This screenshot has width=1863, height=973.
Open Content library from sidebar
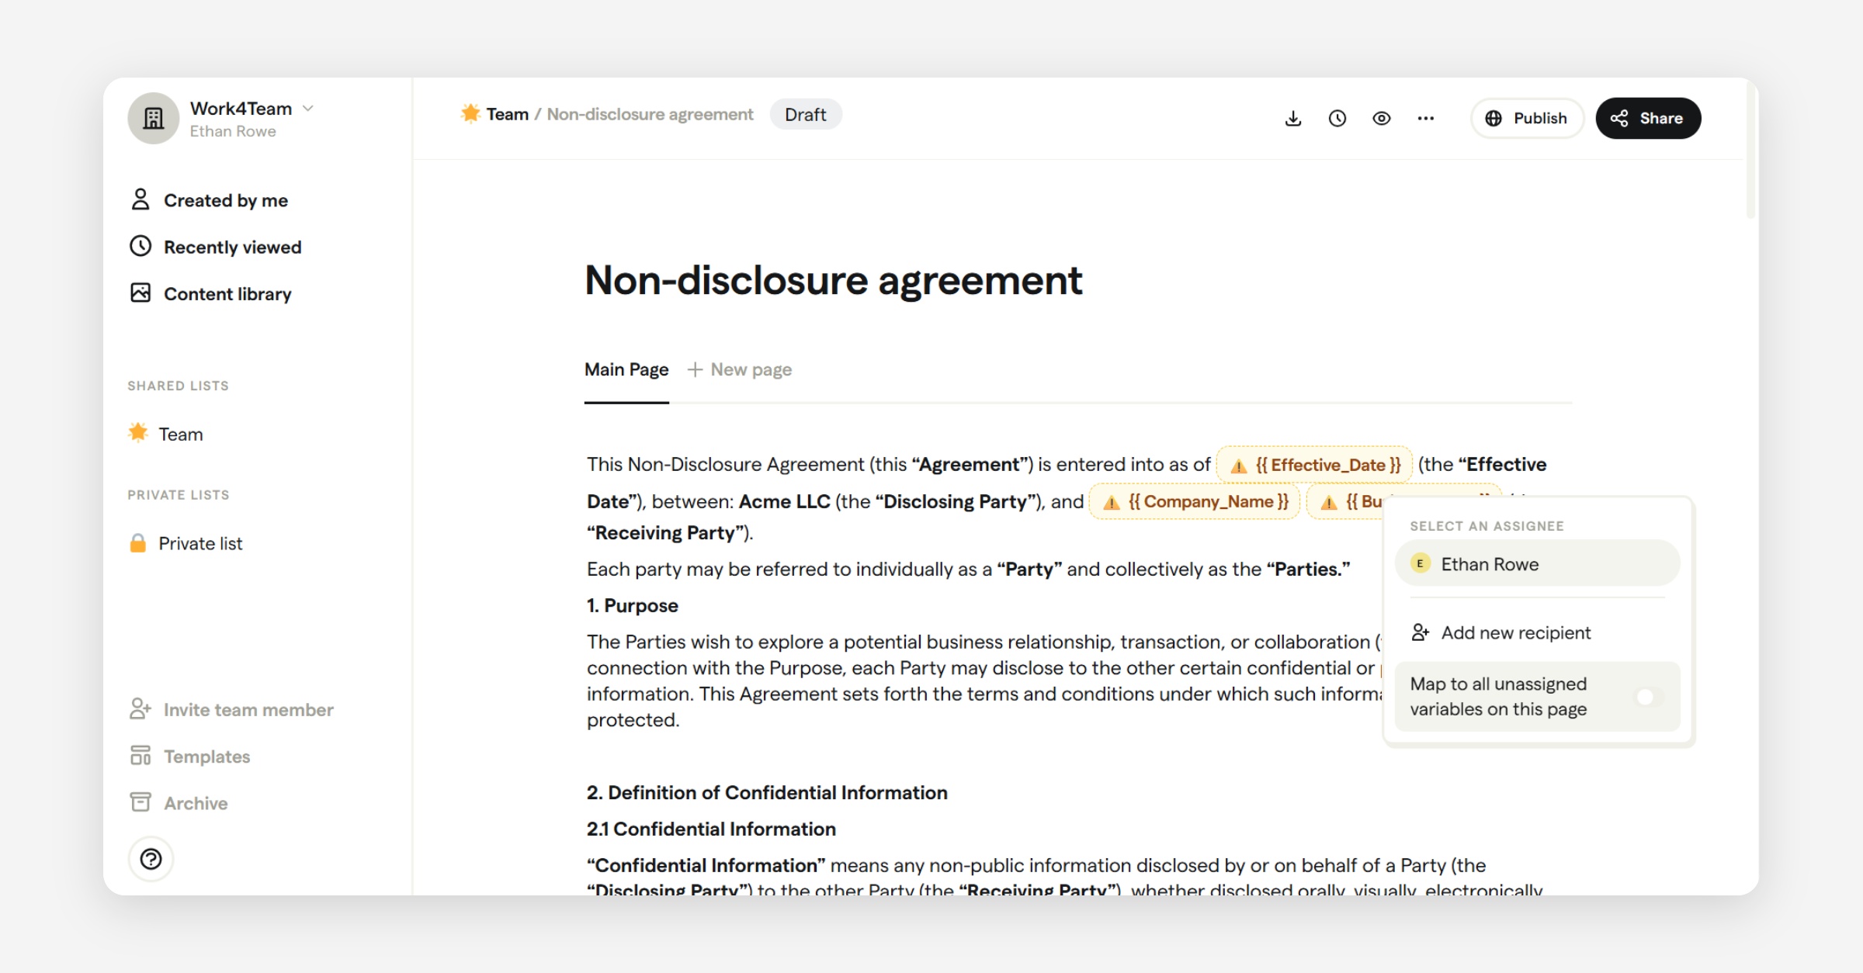(x=227, y=294)
